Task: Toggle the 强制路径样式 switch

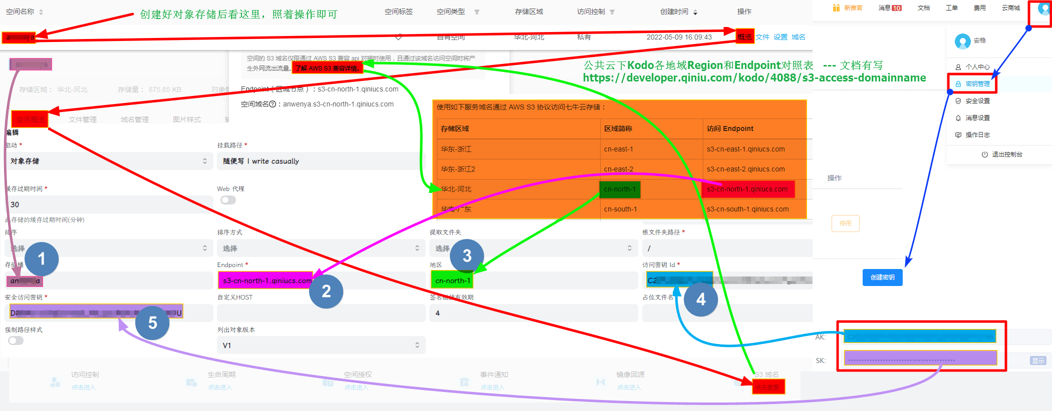Action: point(16,340)
